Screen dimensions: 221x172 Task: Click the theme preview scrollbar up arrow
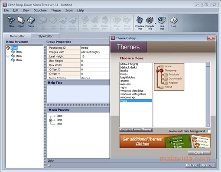[x=208, y=65]
